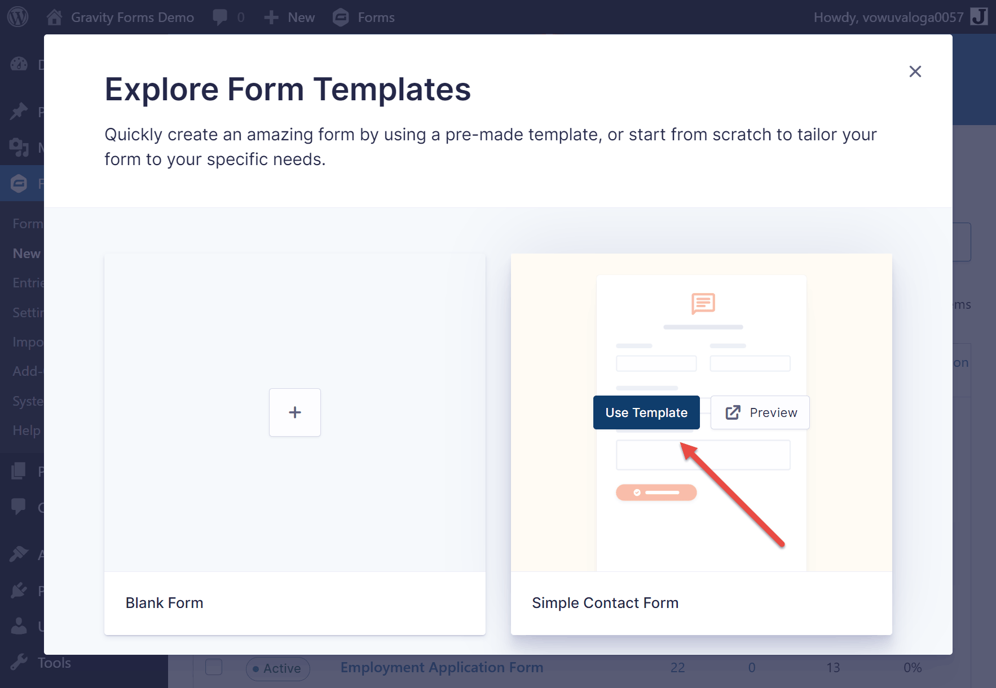Image resolution: width=996 pixels, height=688 pixels.
Task: Open Appearance brush icon in sidebar
Action: pos(19,554)
